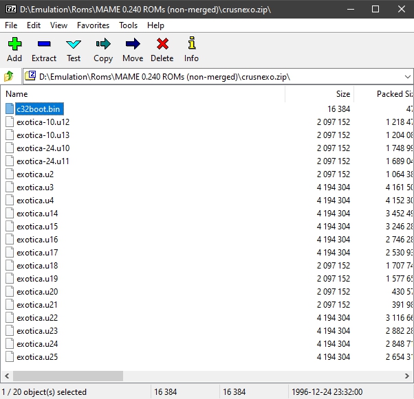
Task: Select file icon of exotica.u4
Action: point(10,200)
